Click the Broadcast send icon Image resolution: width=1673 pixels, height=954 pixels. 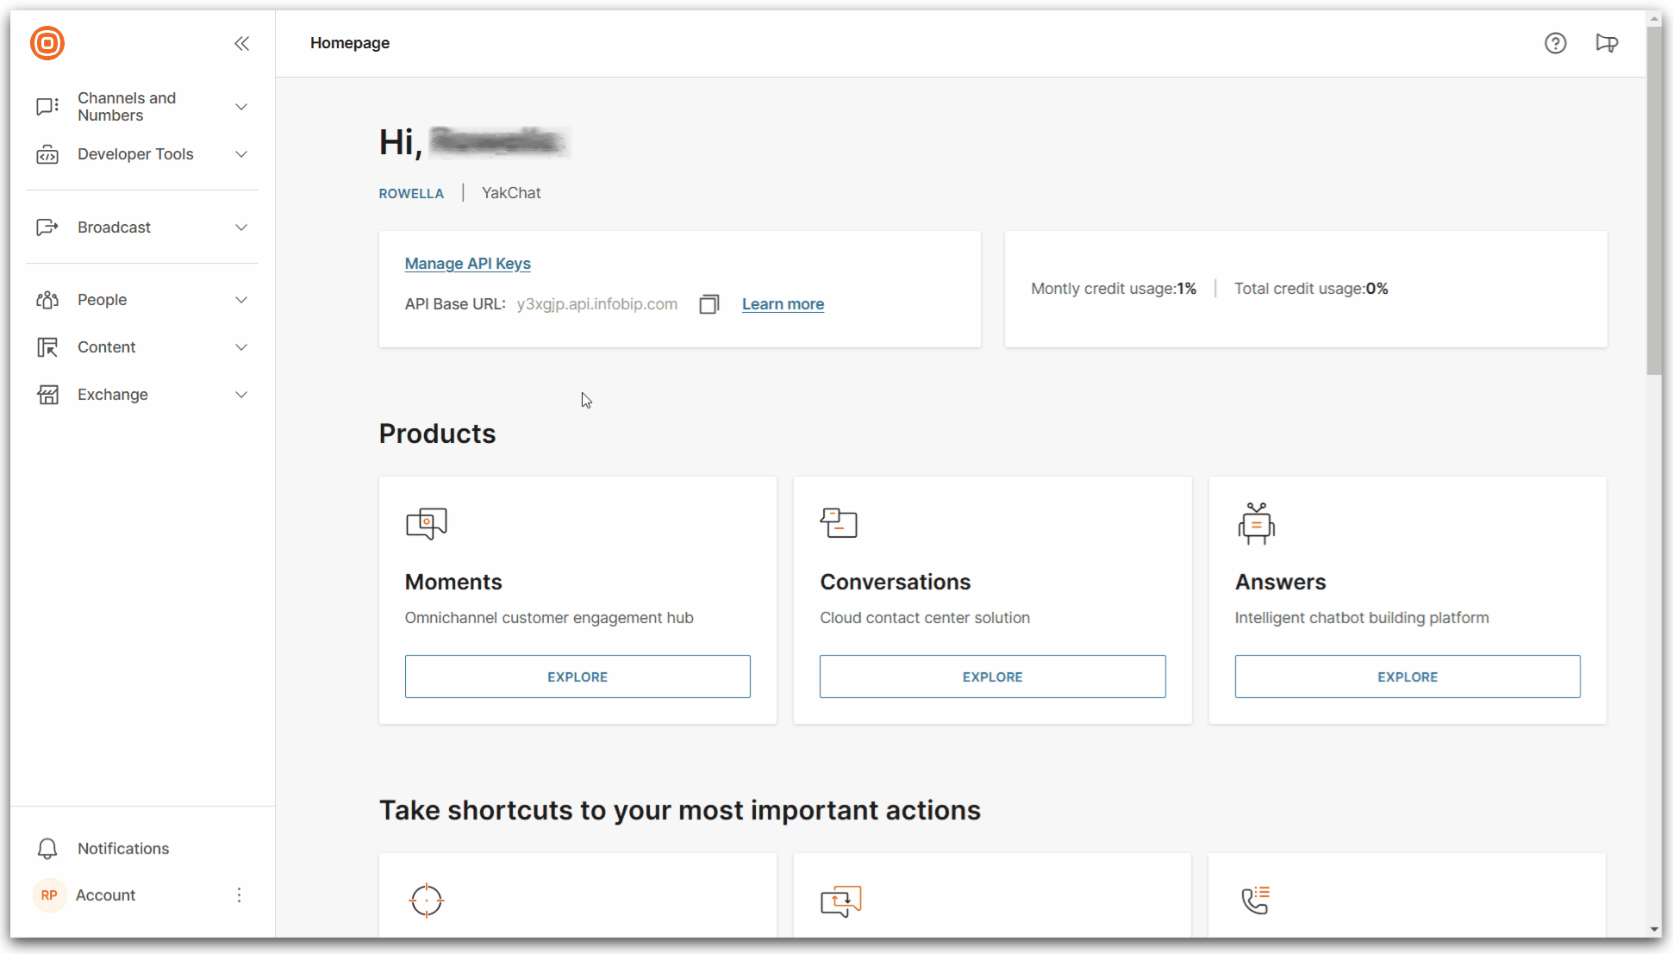click(47, 228)
